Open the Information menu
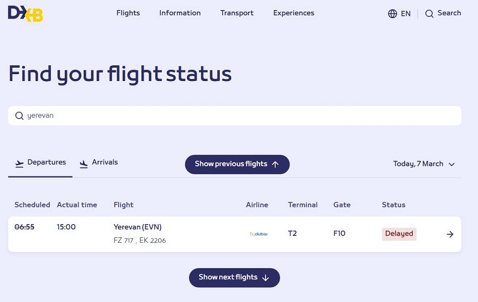 coord(180,13)
